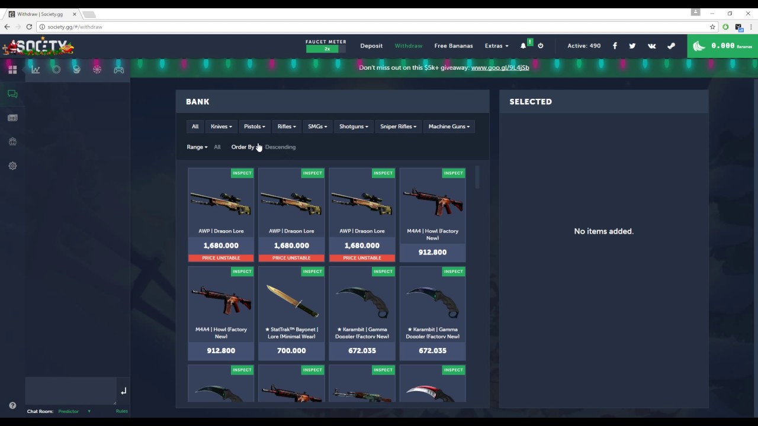Select the second AWP Dragon Lore card

coord(291,215)
